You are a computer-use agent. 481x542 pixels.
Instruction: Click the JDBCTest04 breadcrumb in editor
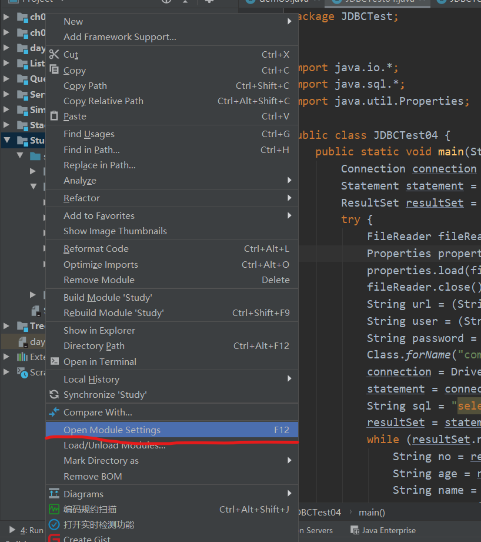320,512
